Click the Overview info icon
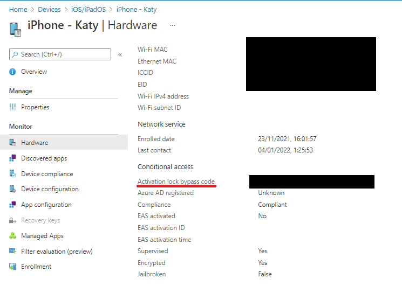 (12, 72)
